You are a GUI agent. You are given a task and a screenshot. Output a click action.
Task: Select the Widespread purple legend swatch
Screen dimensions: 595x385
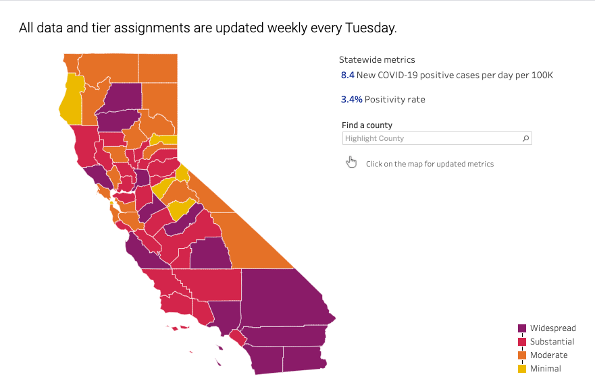click(522, 328)
